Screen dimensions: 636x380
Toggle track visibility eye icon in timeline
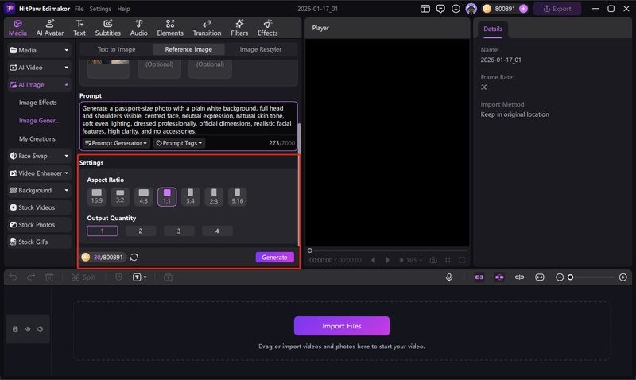click(x=28, y=328)
